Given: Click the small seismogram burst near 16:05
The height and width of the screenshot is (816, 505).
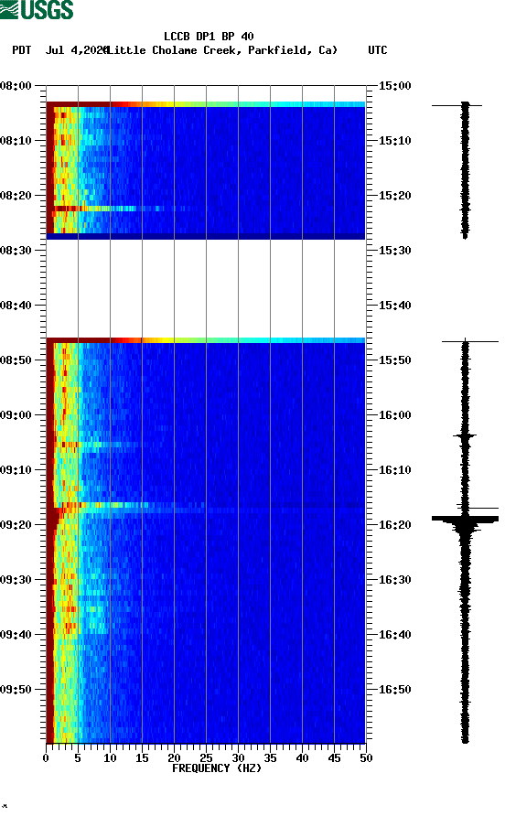Looking at the screenshot, I should point(465,435).
